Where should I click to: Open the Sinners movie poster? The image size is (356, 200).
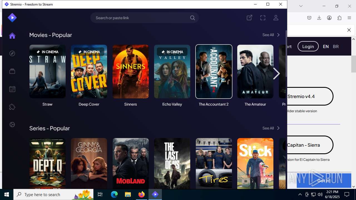point(131,71)
